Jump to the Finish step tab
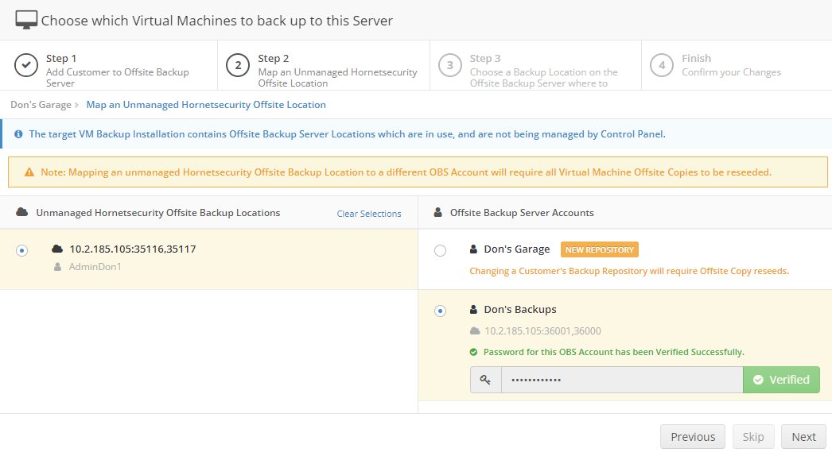Image resolution: width=832 pixels, height=456 pixels. click(716, 65)
